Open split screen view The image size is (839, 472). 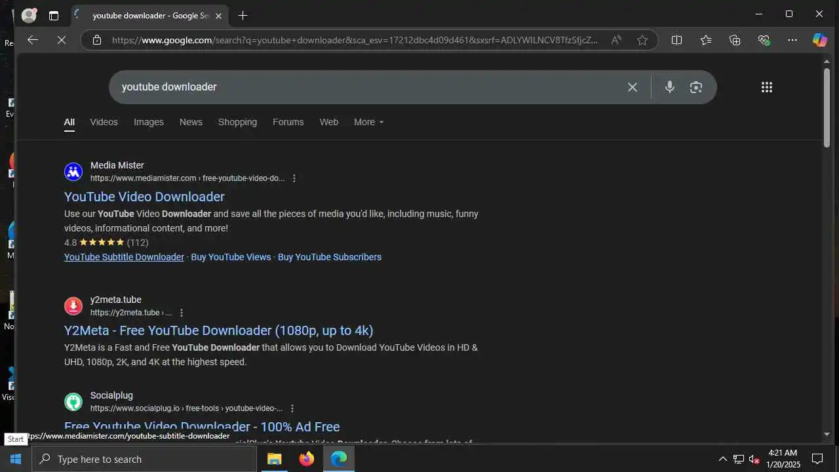click(x=676, y=40)
